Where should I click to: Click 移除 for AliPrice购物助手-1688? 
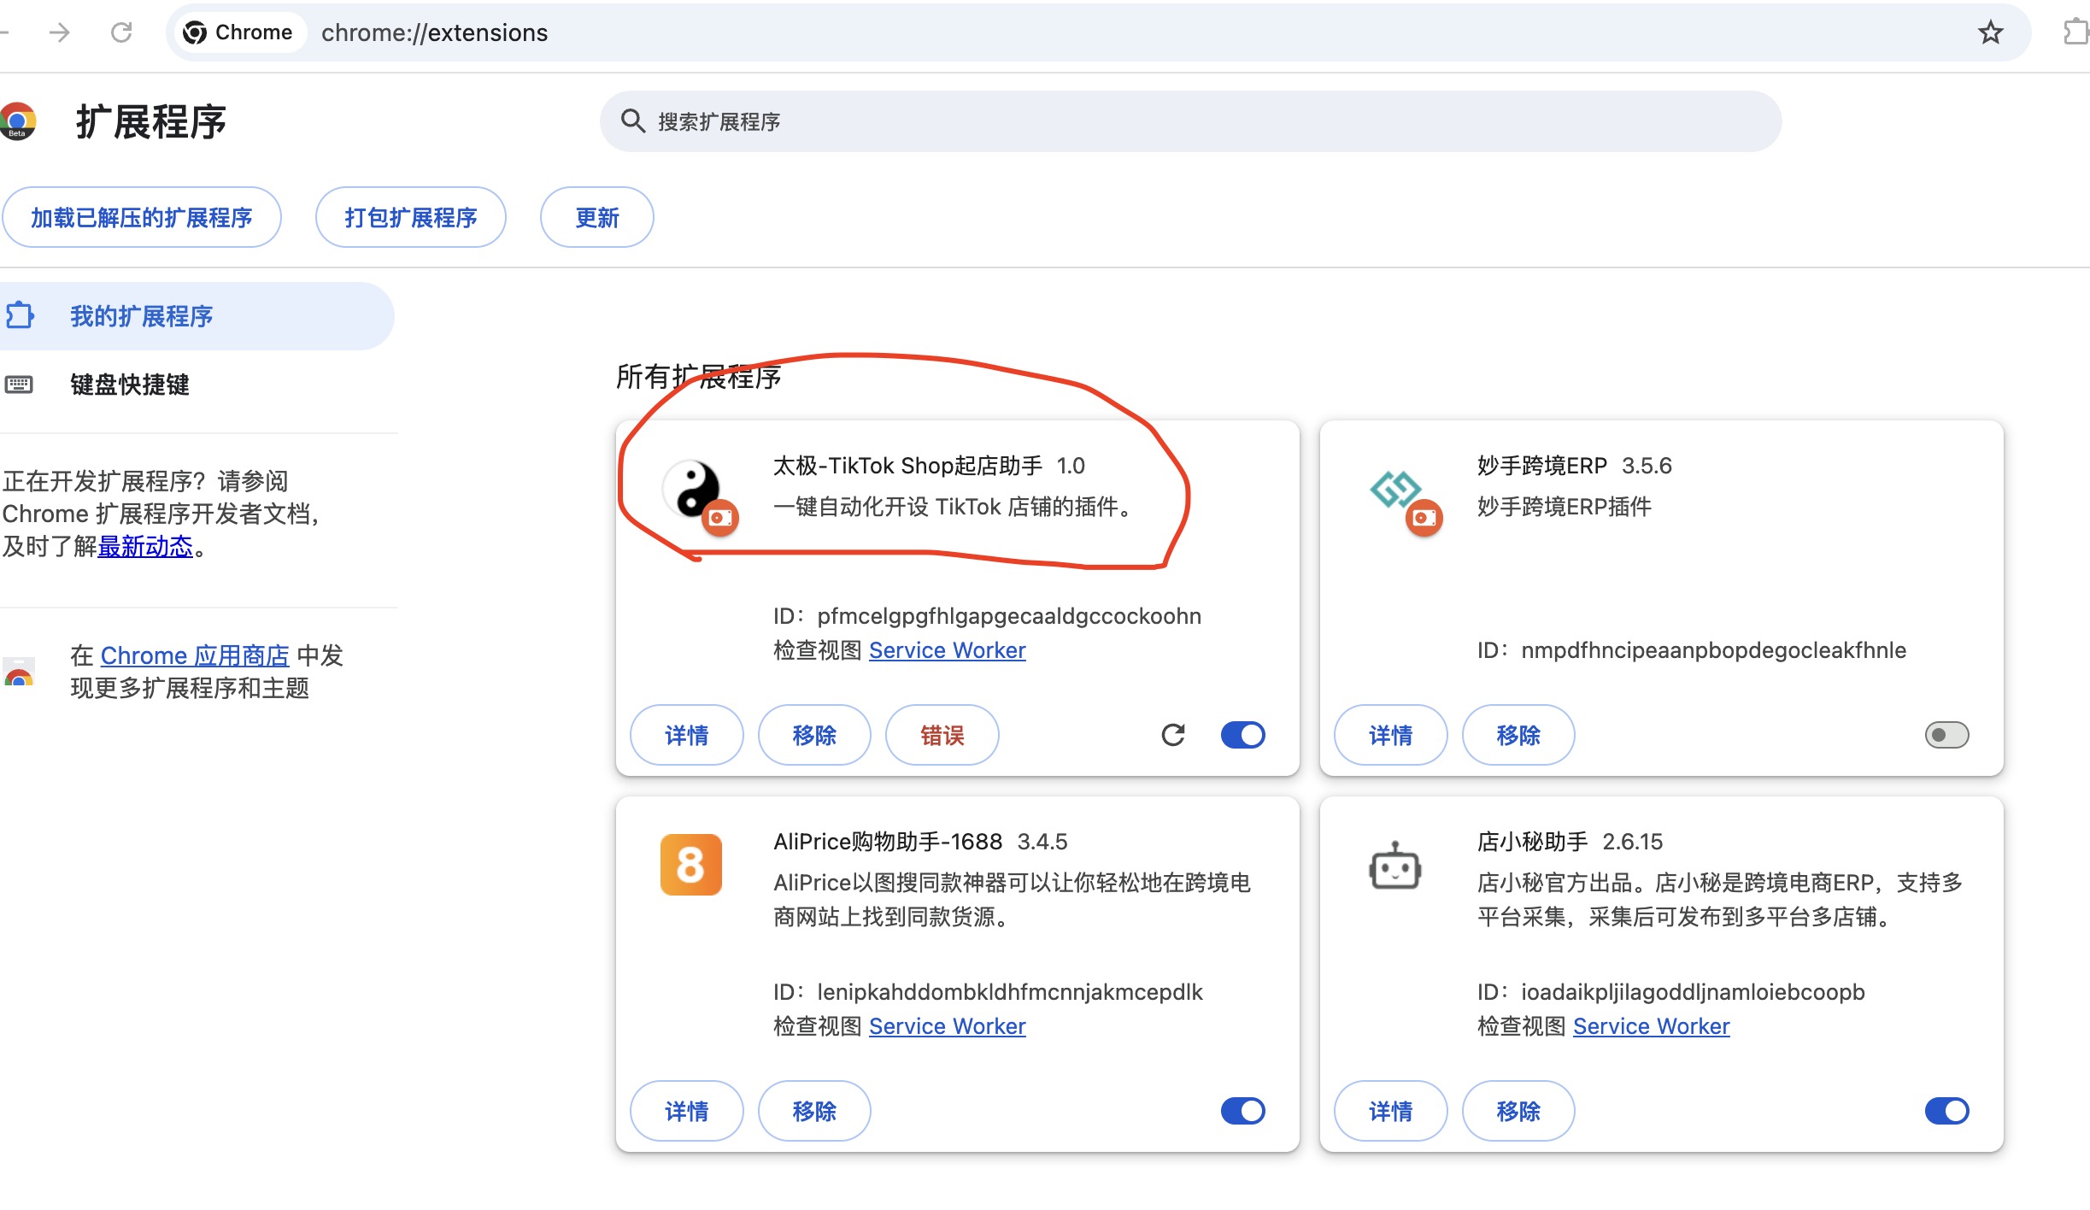click(x=814, y=1111)
